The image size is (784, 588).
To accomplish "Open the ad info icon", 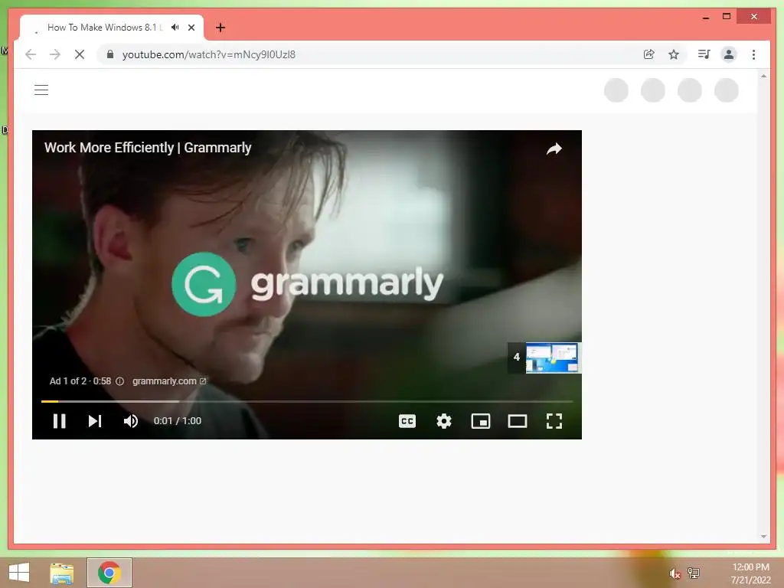I will [x=120, y=381].
